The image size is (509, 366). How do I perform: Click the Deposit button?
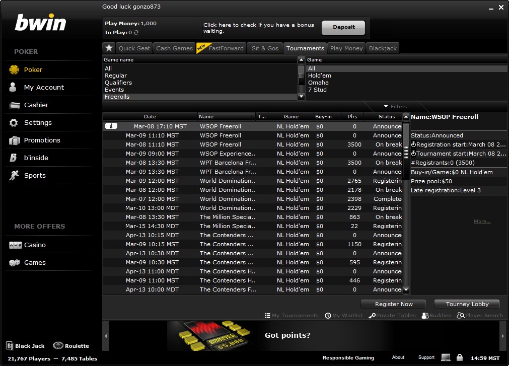(343, 28)
